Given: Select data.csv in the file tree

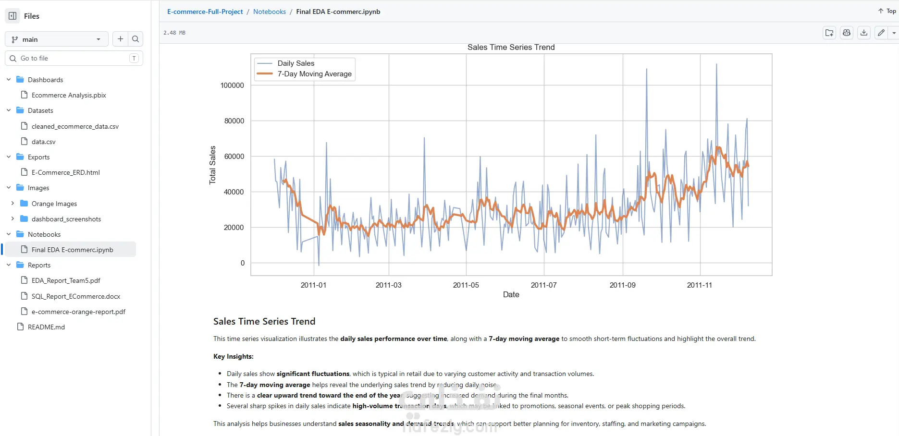Looking at the screenshot, I should coord(44,142).
